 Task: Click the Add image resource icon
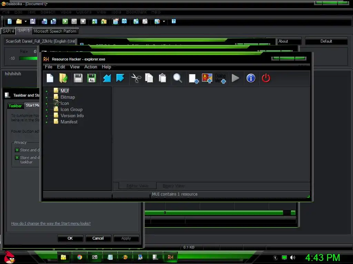[207, 78]
